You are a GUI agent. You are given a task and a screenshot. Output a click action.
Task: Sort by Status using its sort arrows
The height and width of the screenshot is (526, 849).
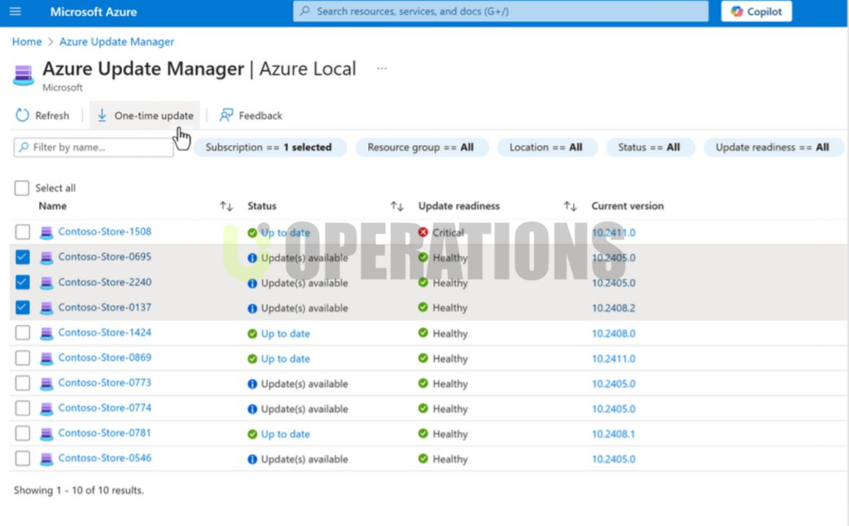click(x=397, y=206)
